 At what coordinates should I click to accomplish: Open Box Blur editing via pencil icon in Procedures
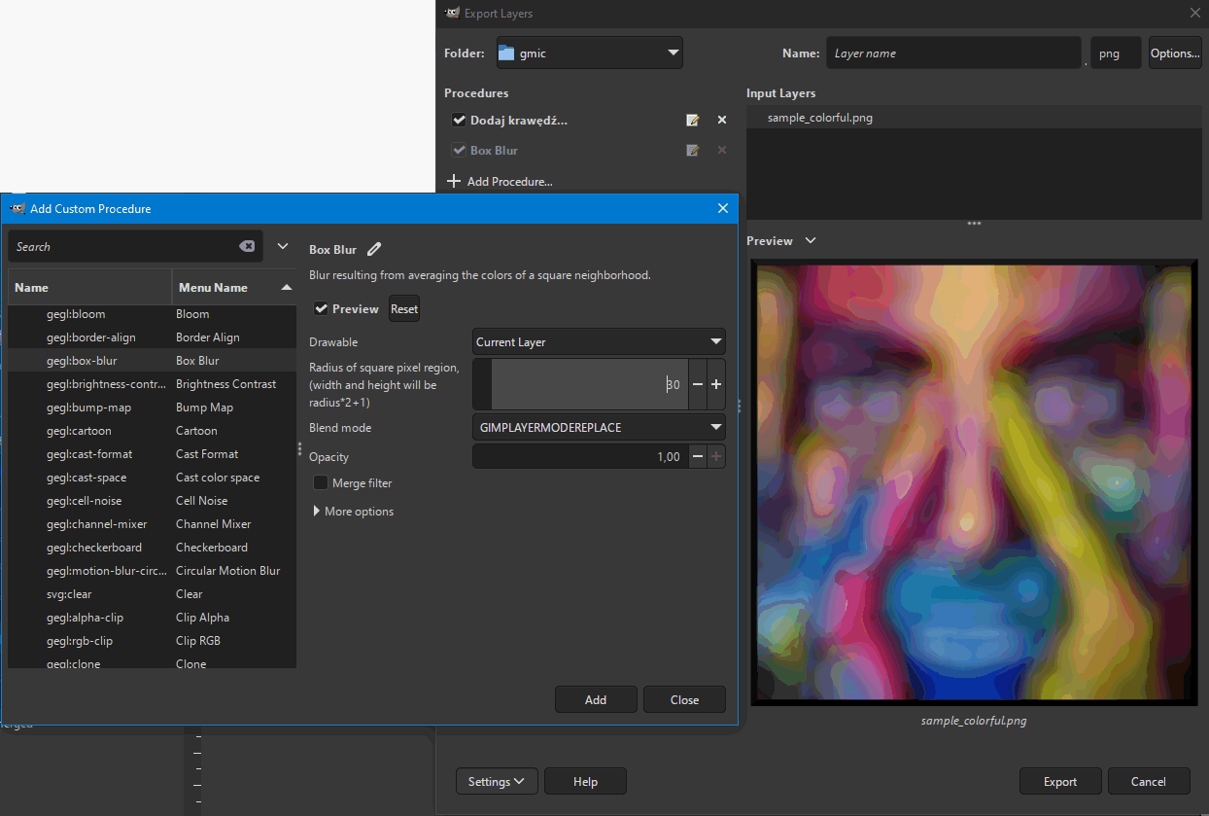point(692,150)
